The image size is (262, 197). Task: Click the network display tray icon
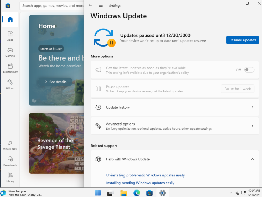[244, 193]
